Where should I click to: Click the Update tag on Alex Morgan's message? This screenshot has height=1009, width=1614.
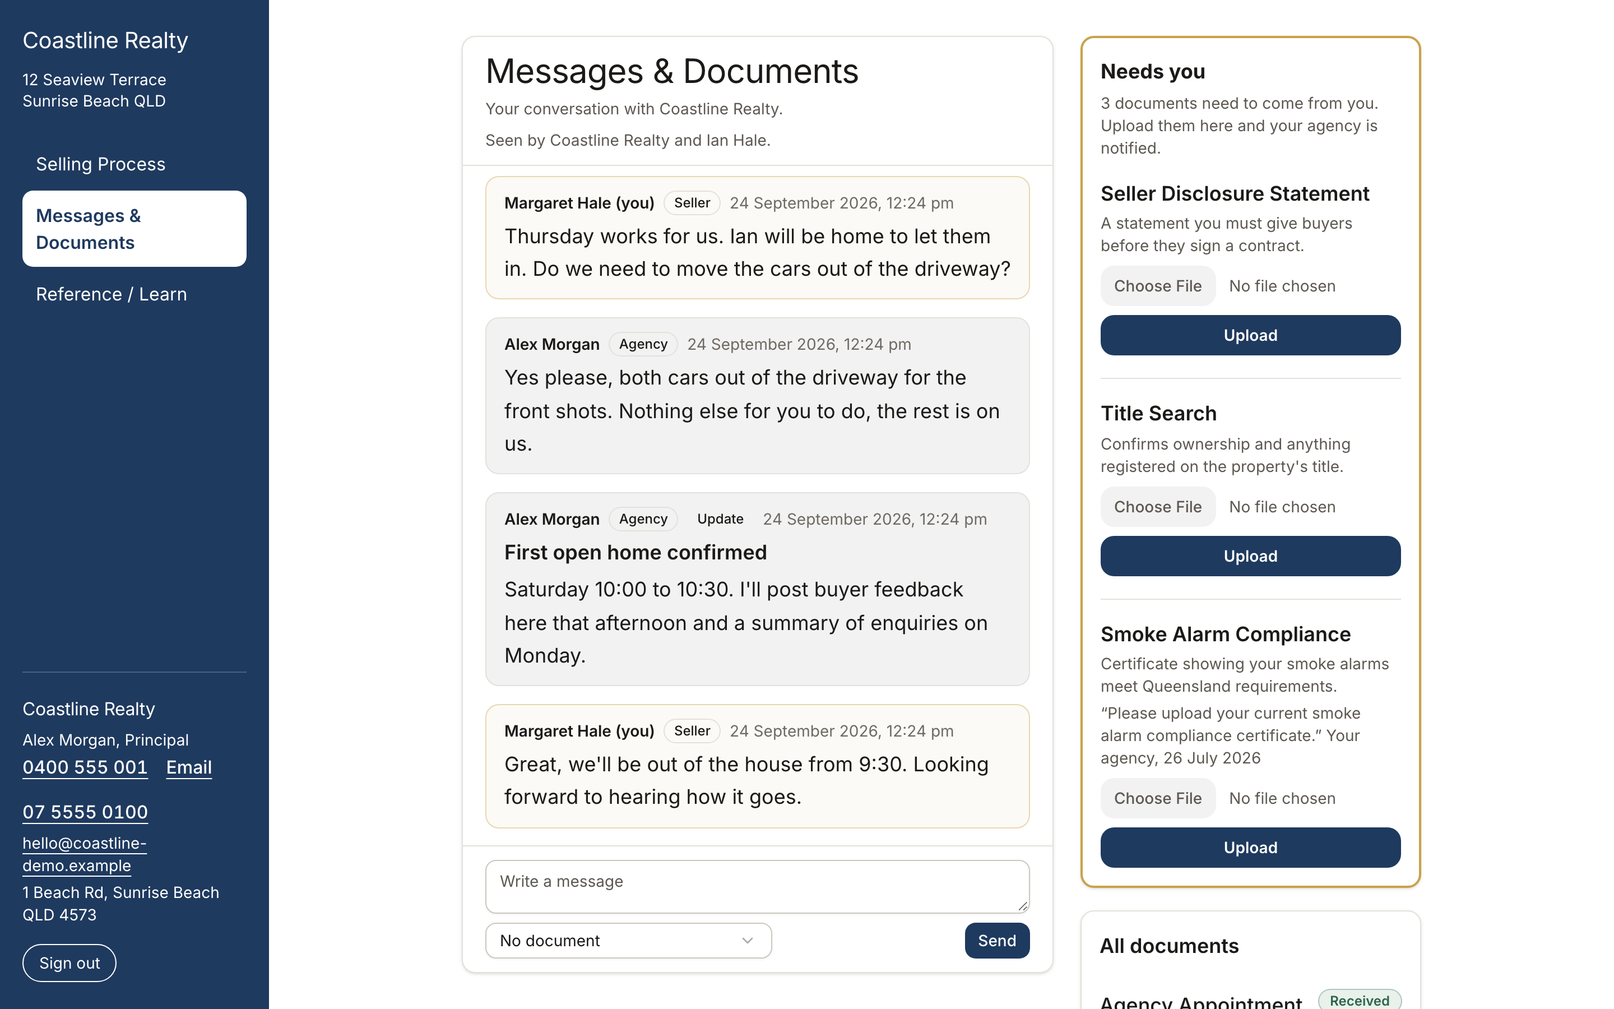point(720,519)
